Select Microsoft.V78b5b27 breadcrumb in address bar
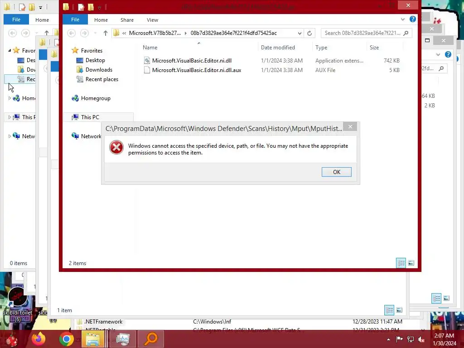The width and height of the screenshot is (464, 348). [155, 33]
